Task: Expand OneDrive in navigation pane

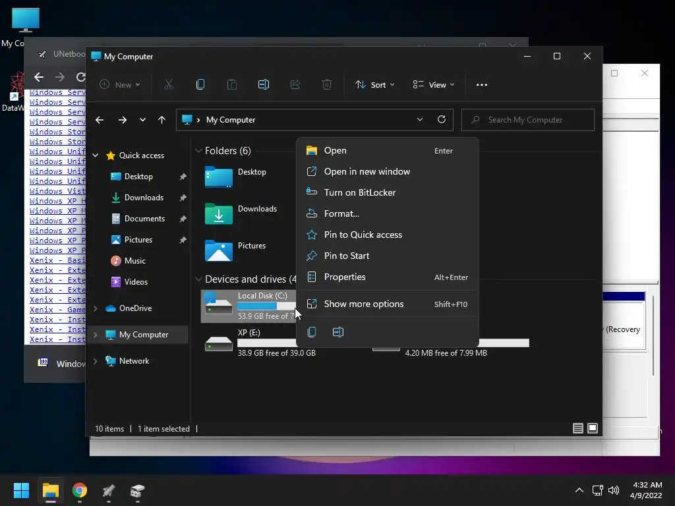Action: pyautogui.click(x=96, y=308)
